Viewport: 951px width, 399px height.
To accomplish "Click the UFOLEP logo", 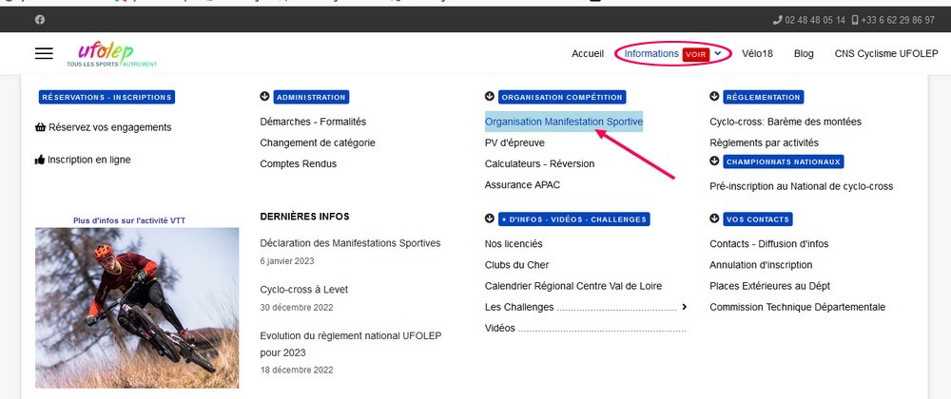I will tap(111, 54).
